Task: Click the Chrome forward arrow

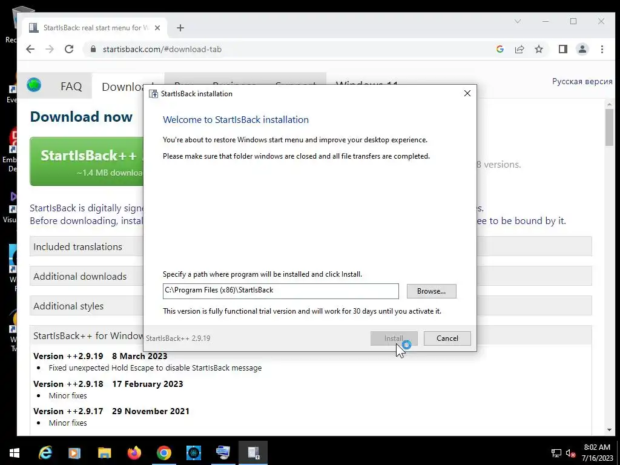Action: (x=50, y=49)
